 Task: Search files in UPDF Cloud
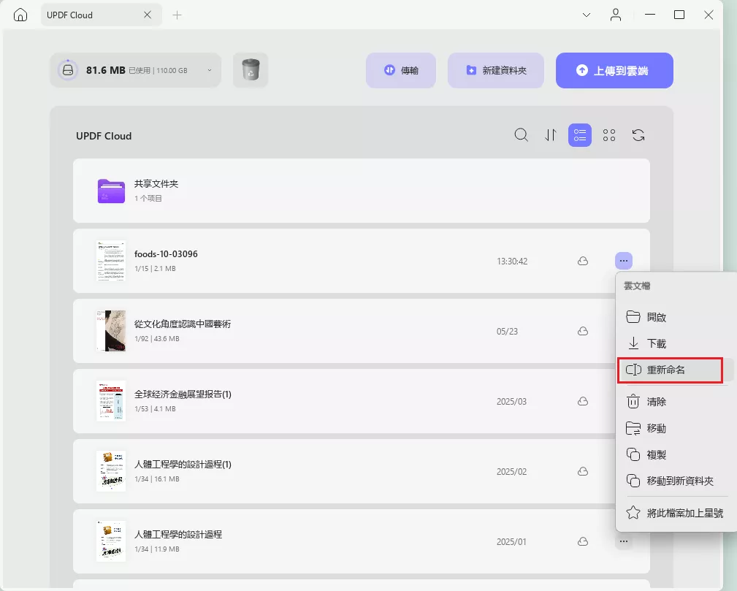[522, 135]
